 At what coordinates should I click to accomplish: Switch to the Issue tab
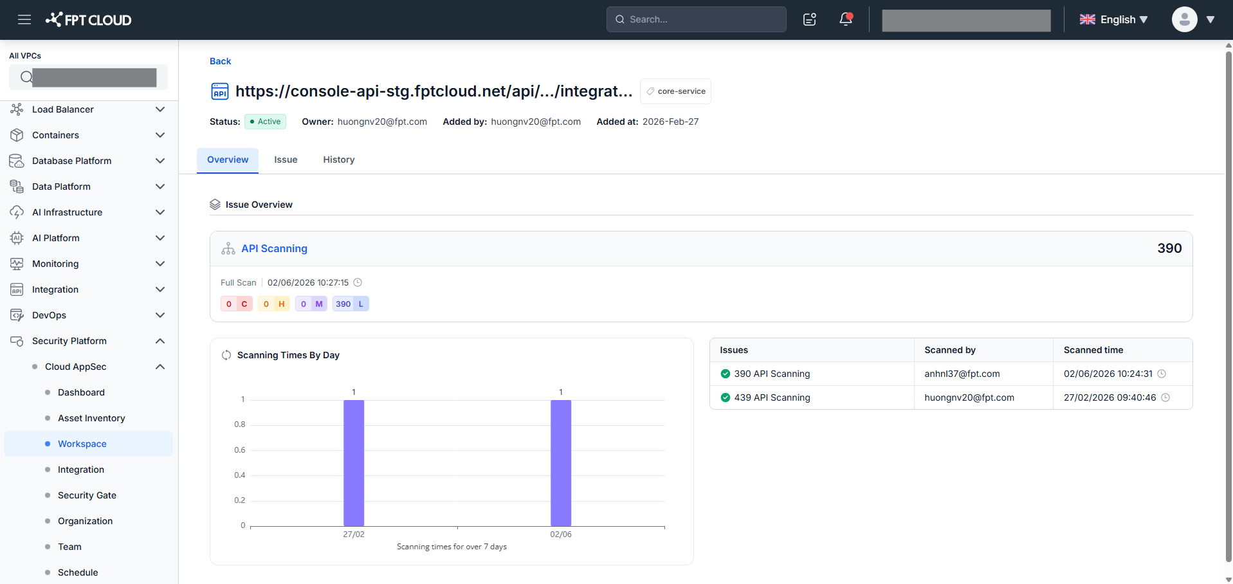(286, 160)
